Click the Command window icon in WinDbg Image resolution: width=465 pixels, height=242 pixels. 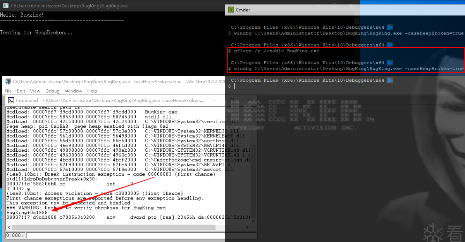11,100
